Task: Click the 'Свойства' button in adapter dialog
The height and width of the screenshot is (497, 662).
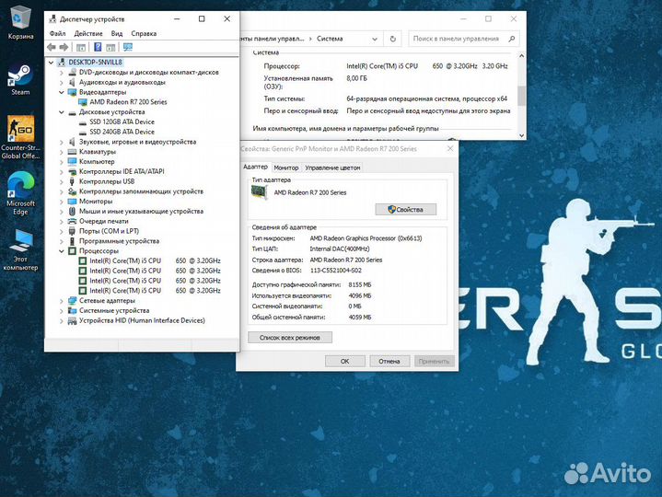Action: pyautogui.click(x=406, y=210)
